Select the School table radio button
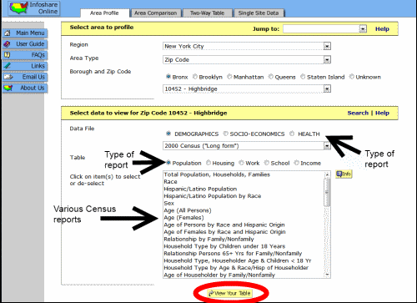 267,163
